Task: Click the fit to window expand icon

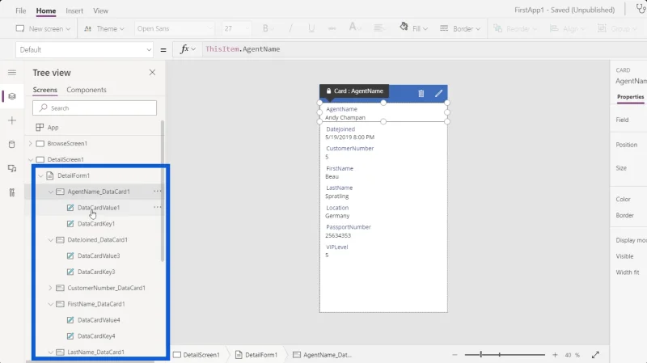Action: tap(595, 355)
